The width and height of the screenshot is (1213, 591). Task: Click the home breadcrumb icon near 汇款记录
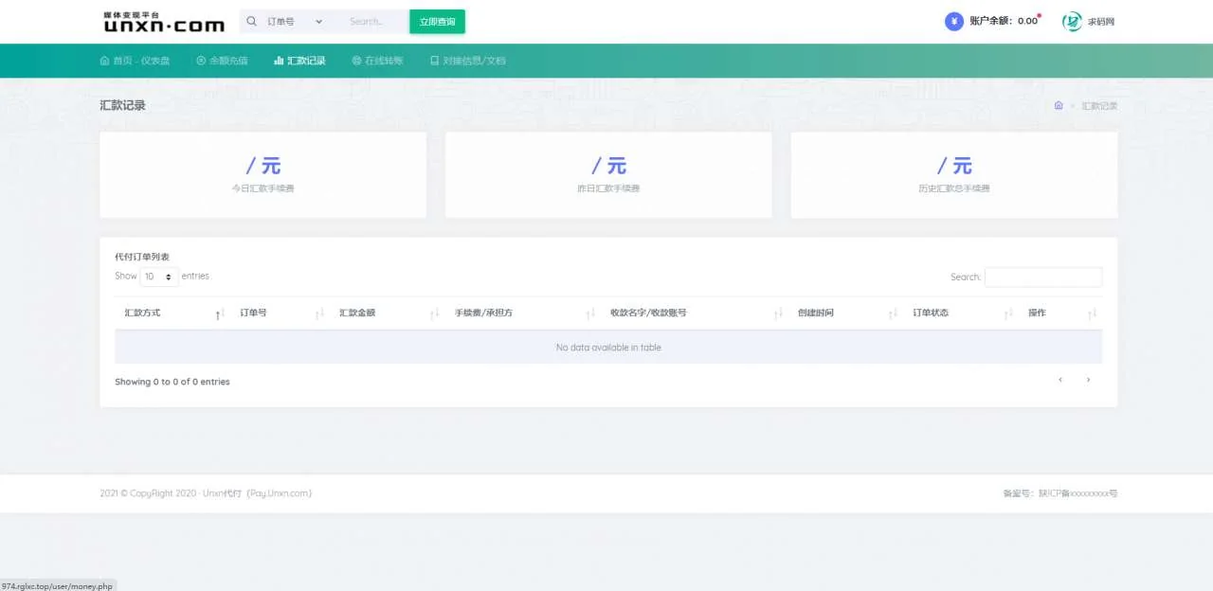tap(1059, 105)
